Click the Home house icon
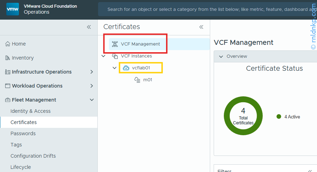Viewport: 317px width, 172px height. click(x=7, y=44)
